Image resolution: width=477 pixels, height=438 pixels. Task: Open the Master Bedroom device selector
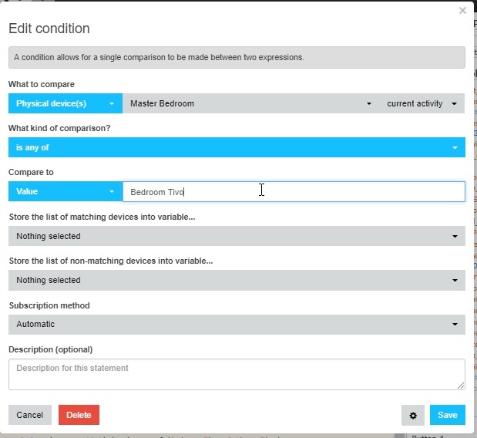click(251, 103)
